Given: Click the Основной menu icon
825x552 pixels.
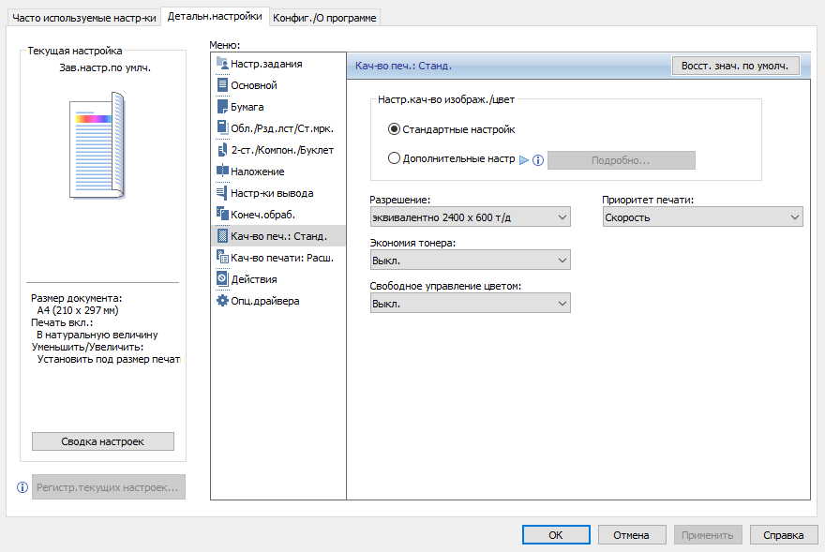Looking at the screenshot, I should (x=222, y=85).
